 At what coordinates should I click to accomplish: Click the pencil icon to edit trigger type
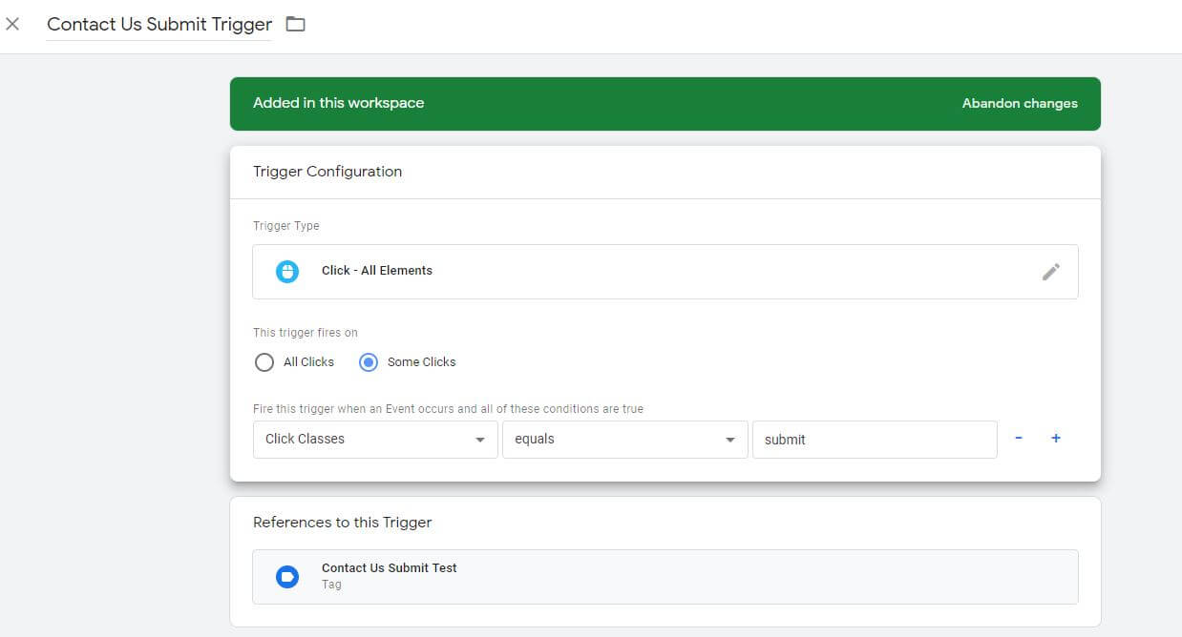point(1050,272)
